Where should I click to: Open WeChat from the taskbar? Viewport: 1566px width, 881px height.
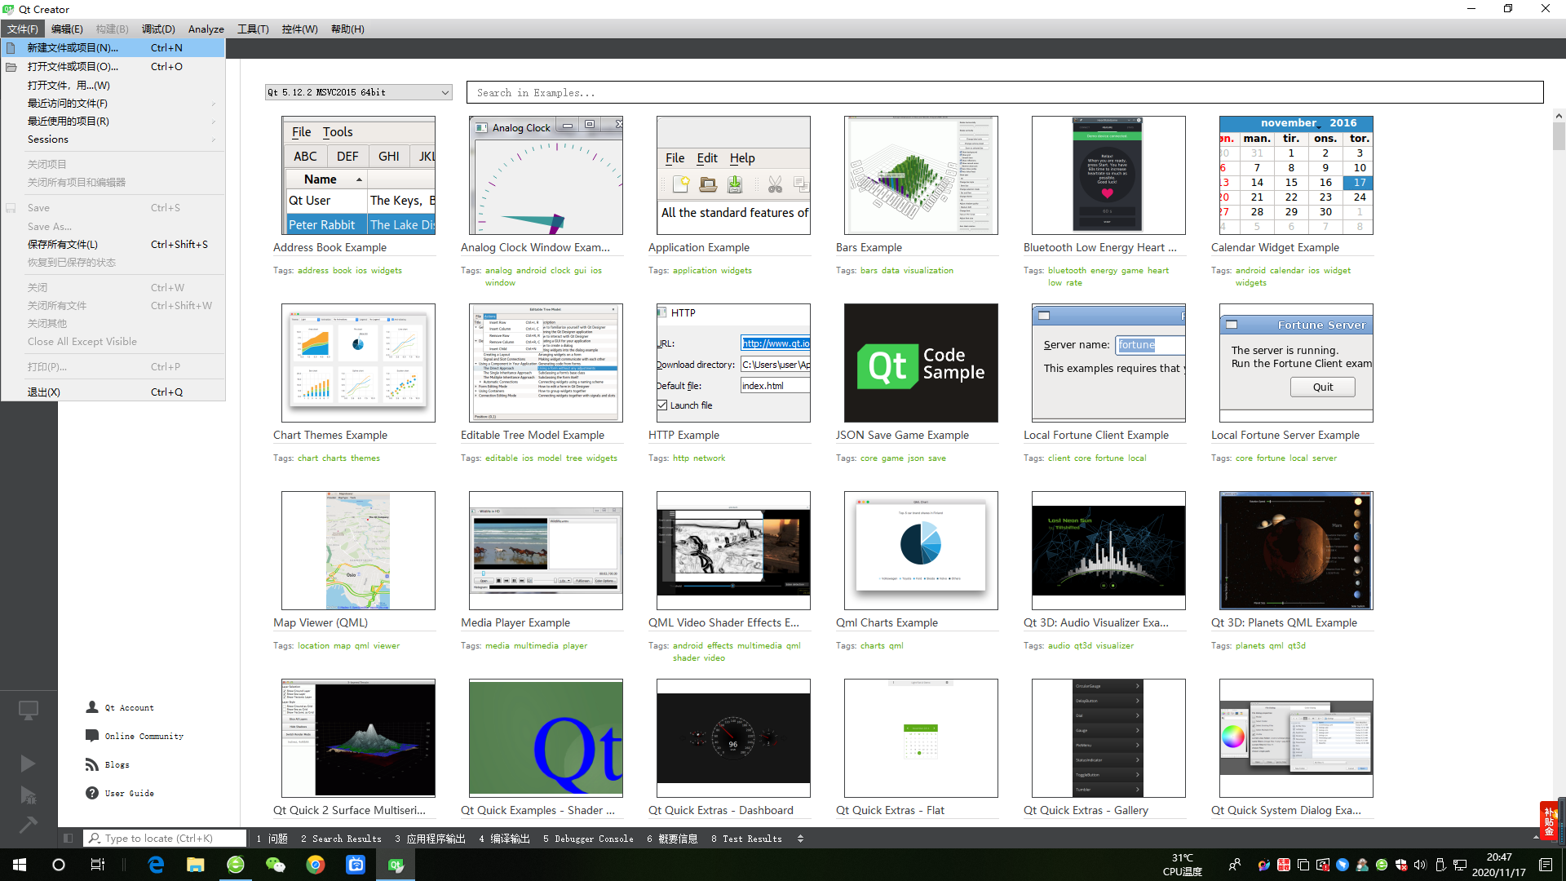[276, 865]
